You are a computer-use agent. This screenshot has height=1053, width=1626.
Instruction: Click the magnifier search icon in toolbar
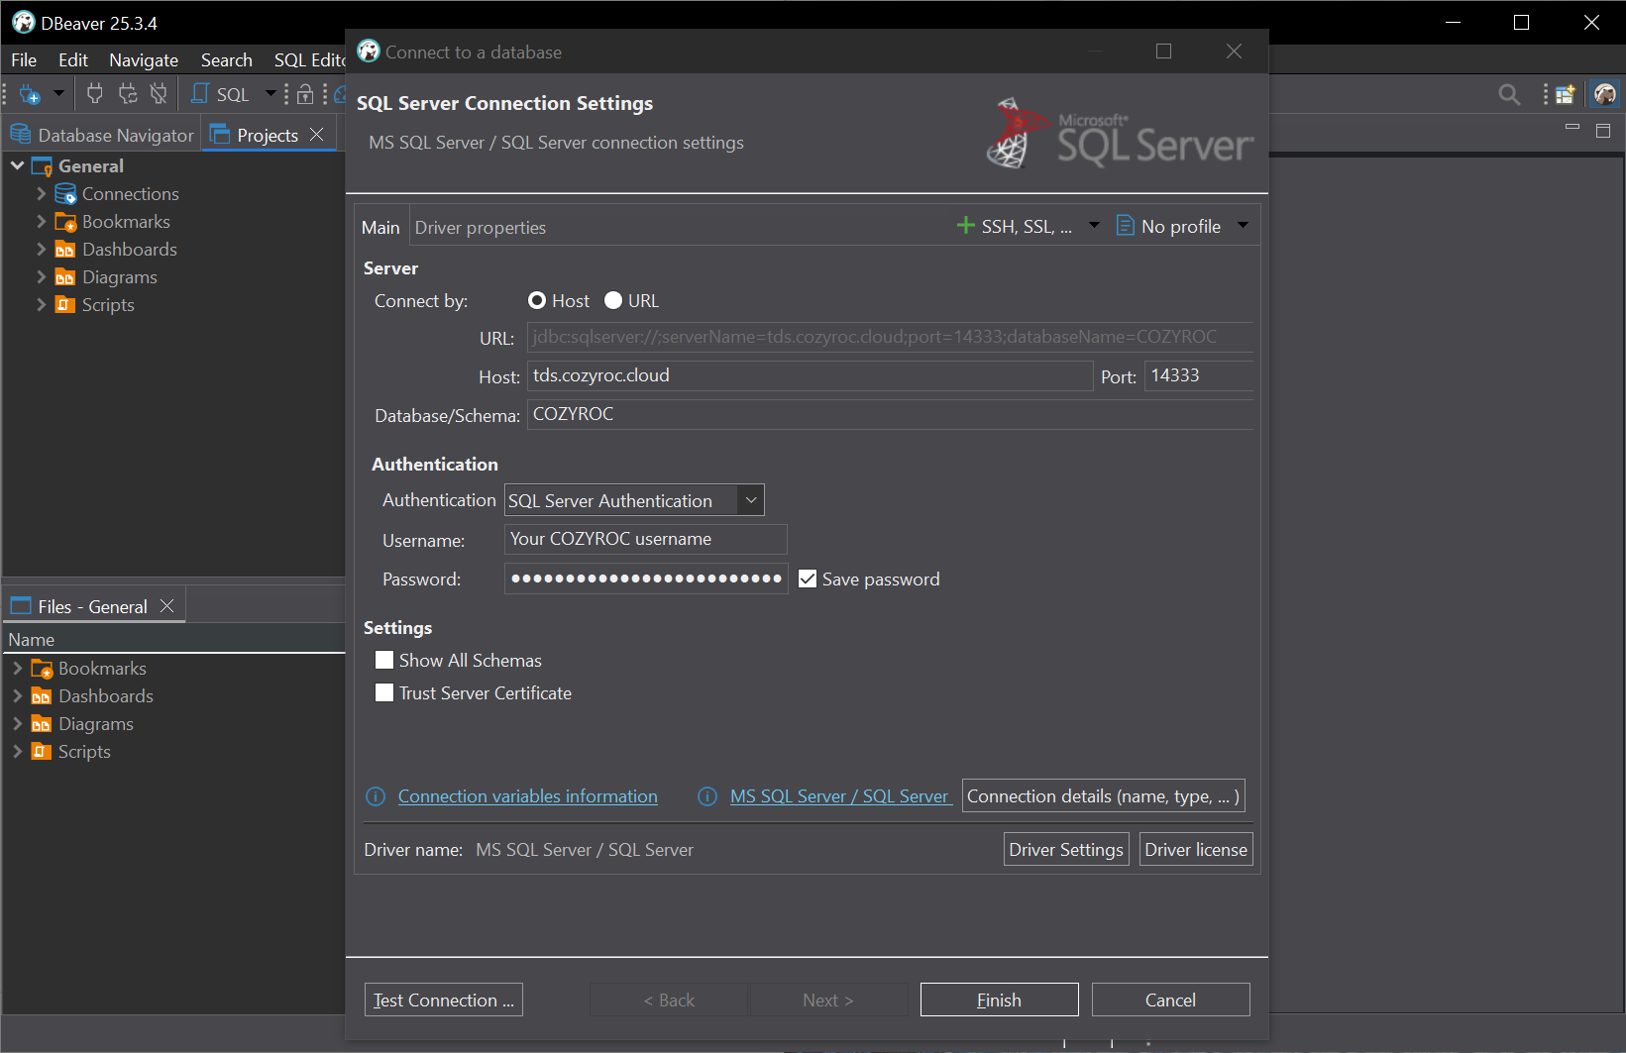pyautogui.click(x=1508, y=94)
